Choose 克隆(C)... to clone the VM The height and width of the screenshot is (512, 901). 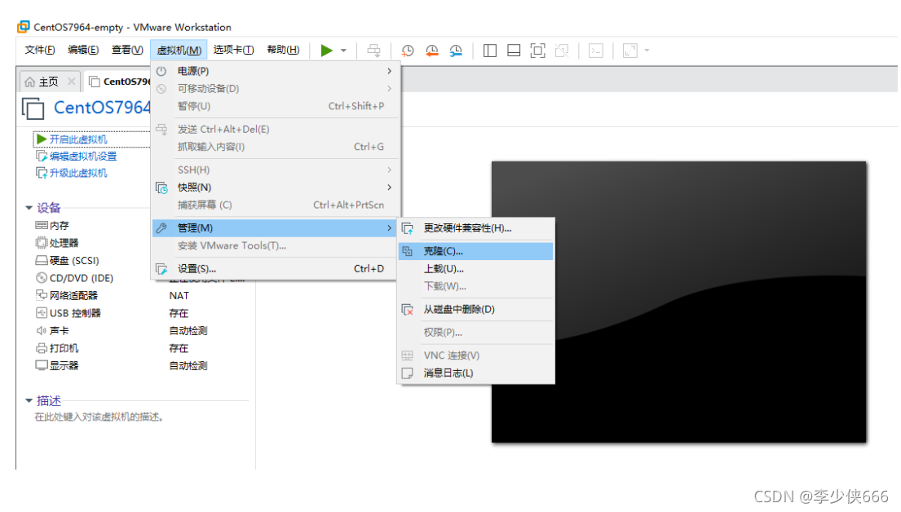[x=476, y=251]
